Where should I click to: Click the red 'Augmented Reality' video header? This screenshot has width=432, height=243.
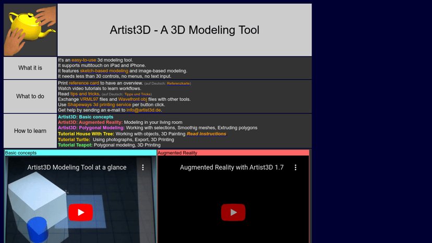[x=233, y=153]
